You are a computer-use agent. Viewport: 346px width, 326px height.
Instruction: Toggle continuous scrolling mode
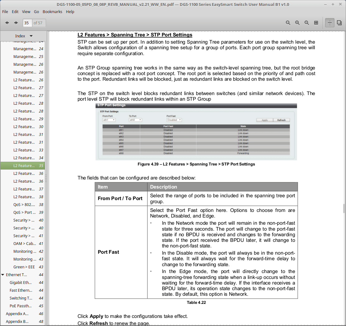point(330,23)
